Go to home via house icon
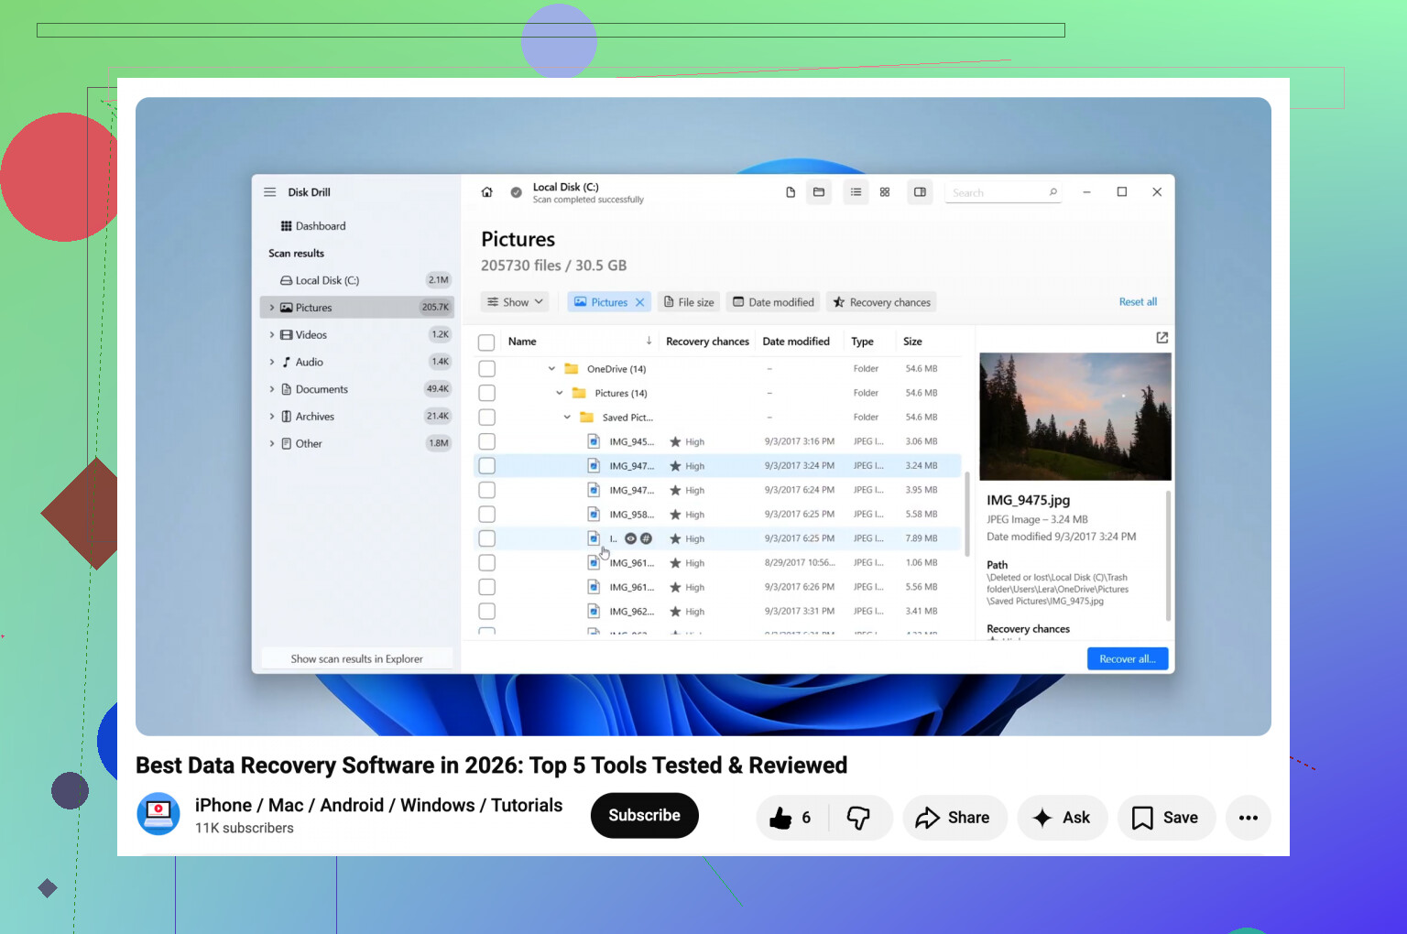The image size is (1407, 934). tap(486, 192)
